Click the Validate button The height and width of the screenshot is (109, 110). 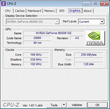coord(77,105)
